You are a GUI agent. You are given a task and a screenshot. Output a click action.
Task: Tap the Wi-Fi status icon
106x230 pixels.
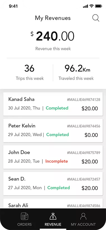(x=91, y=6)
